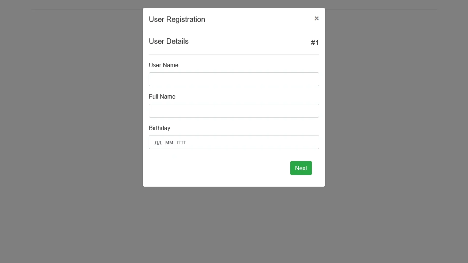
Task: Select the day (ДД) segment of Birthday
Action: point(157,142)
